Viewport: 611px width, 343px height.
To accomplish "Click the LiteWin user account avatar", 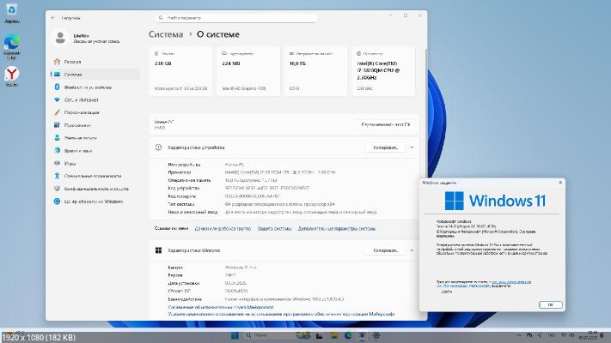I will click(x=60, y=38).
